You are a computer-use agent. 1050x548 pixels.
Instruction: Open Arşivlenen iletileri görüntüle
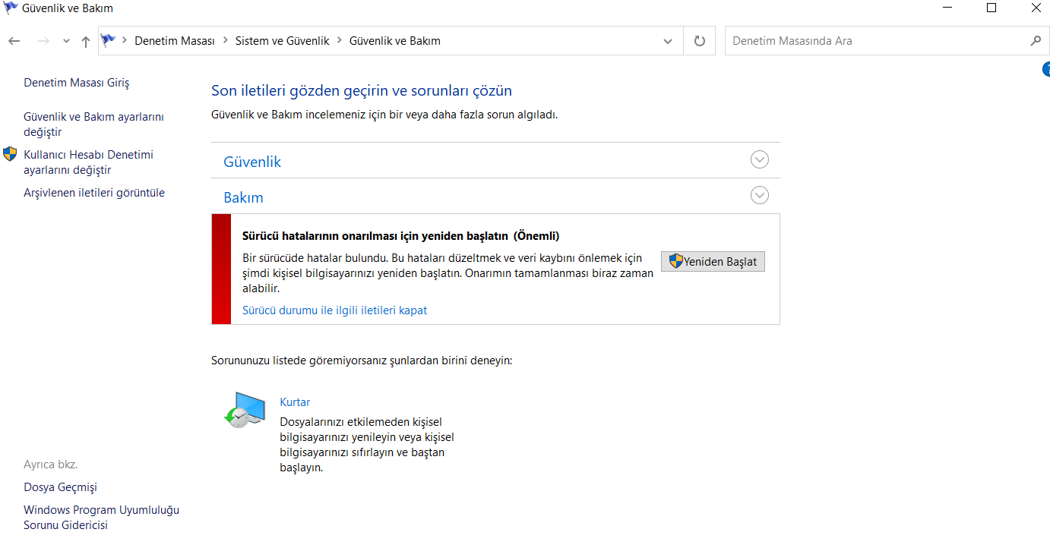tap(94, 193)
